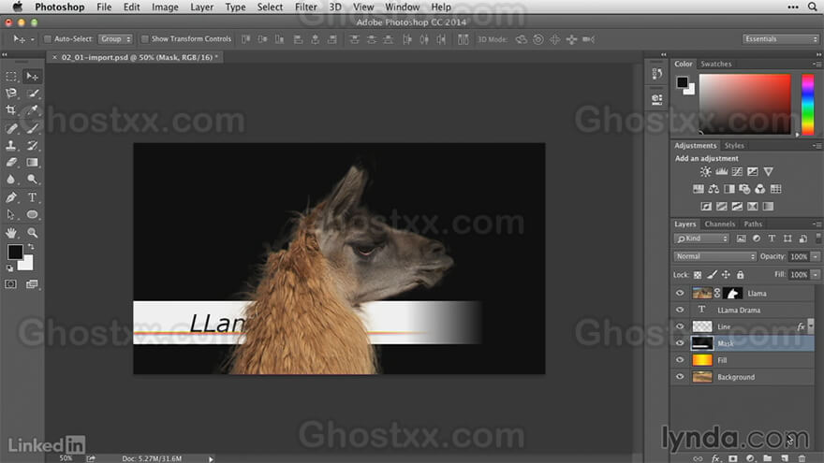Create a new group folder
Screen dimensions: 824x463
tap(767, 458)
